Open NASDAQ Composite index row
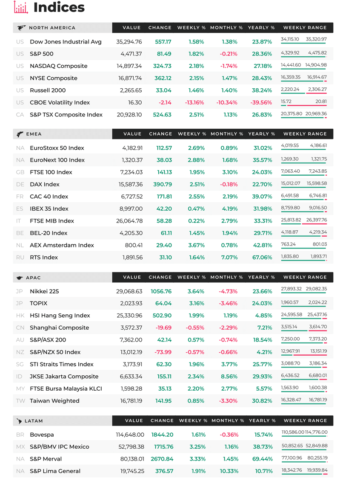The image size is (343, 487). [173, 66]
